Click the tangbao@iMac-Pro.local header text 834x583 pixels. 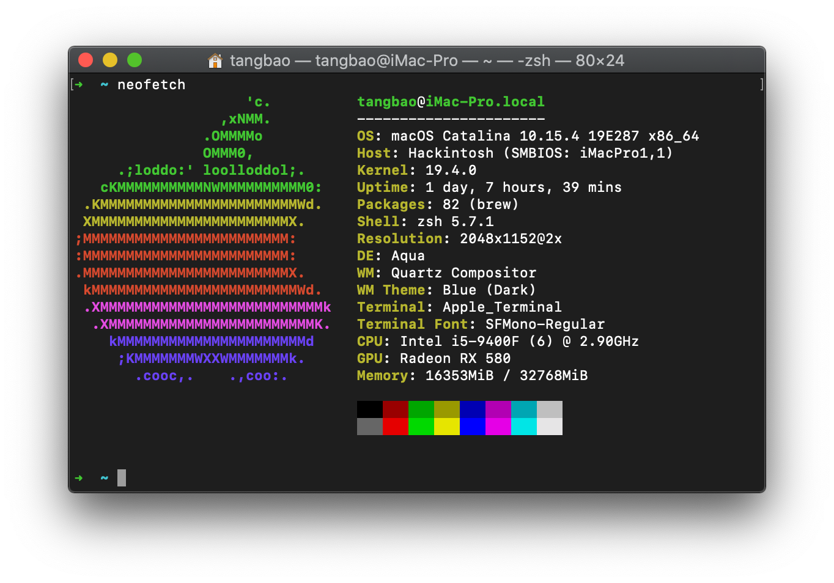(451, 102)
